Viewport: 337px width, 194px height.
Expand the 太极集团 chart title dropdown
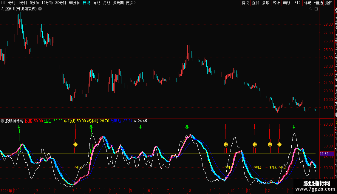40,9
